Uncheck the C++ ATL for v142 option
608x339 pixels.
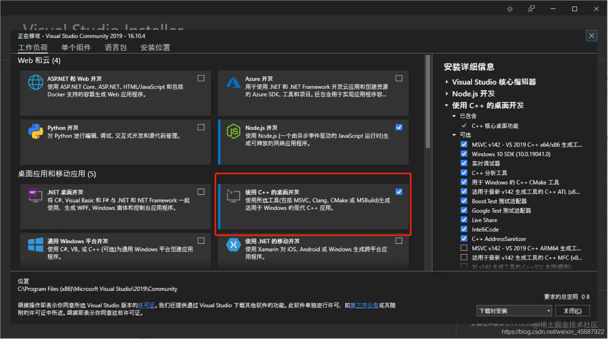[x=464, y=192]
